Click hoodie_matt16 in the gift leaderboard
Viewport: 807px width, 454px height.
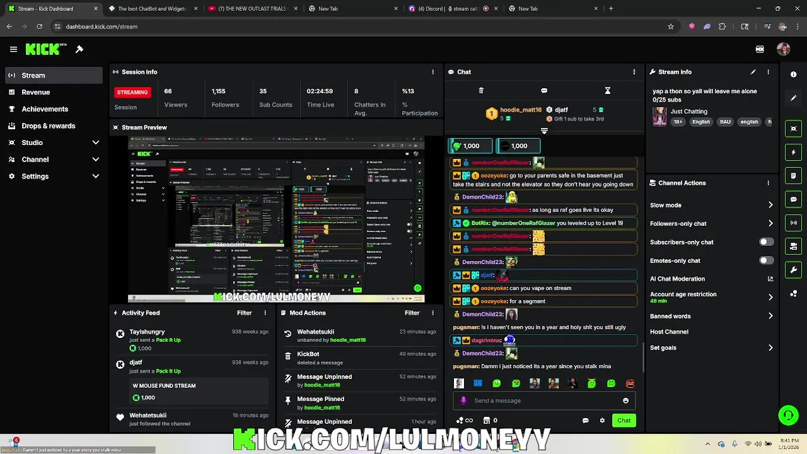coord(521,110)
